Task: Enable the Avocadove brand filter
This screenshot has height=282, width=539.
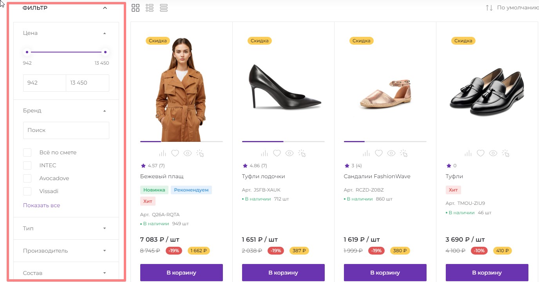Action: pyautogui.click(x=27, y=178)
